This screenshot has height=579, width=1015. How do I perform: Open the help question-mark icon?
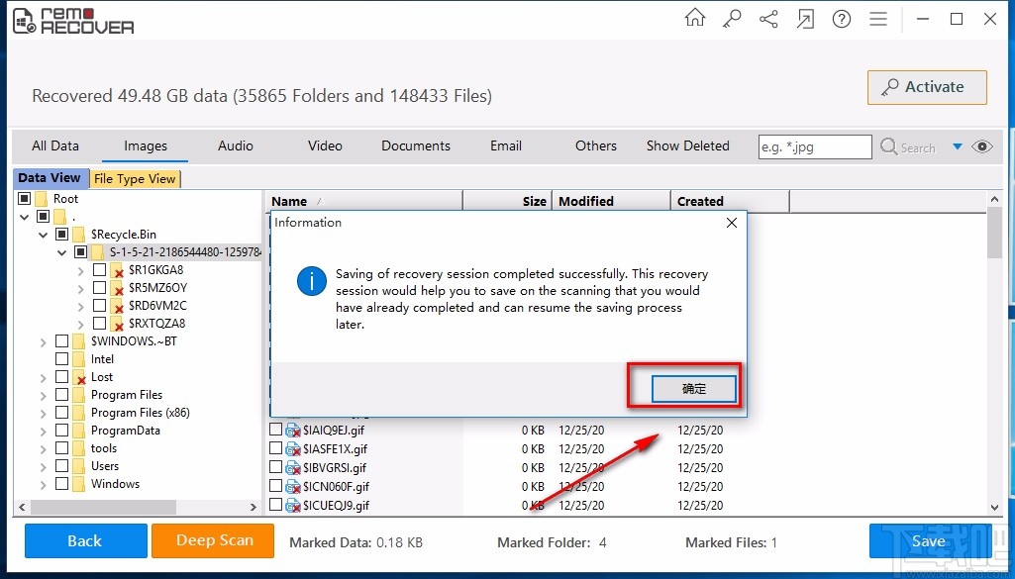(x=841, y=18)
